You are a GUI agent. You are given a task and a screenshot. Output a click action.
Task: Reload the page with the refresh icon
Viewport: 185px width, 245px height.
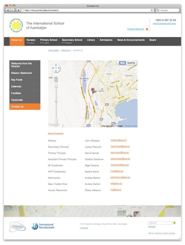[151, 10]
